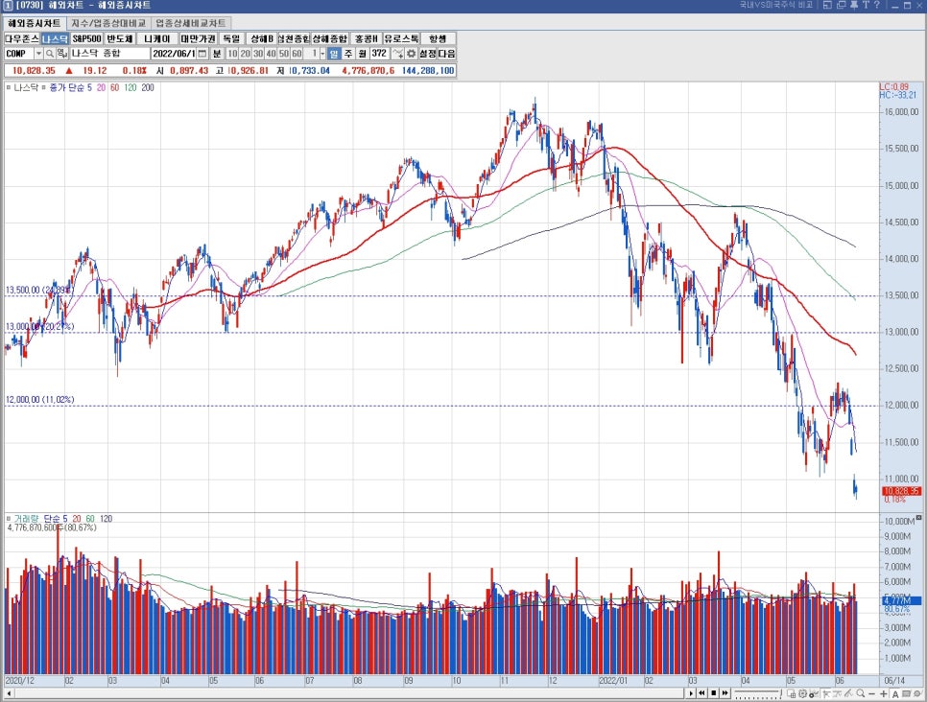Click the pencil draw tool icon
Image resolution: width=927 pixels, height=702 pixels.
point(848,693)
